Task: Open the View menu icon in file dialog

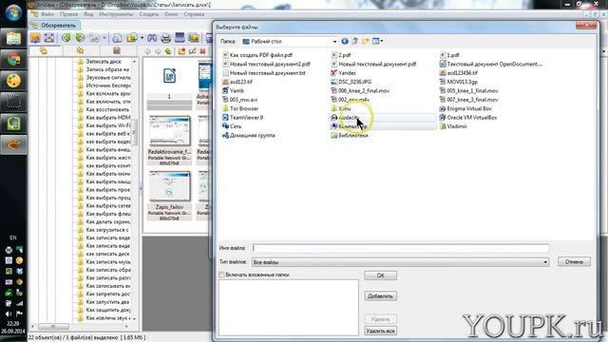Action: pyautogui.click(x=377, y=41)
